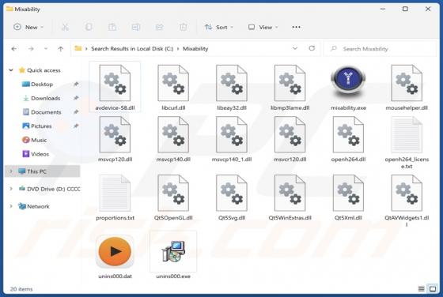Select the Qt5WinExtras.dll file icon
Image resolution: width=443 pixels, height=297 pixels.
pos(290,193)
